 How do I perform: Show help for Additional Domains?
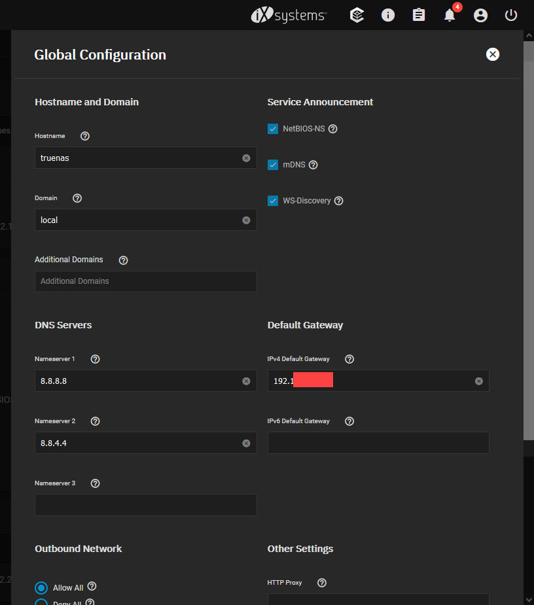(123, 260)
